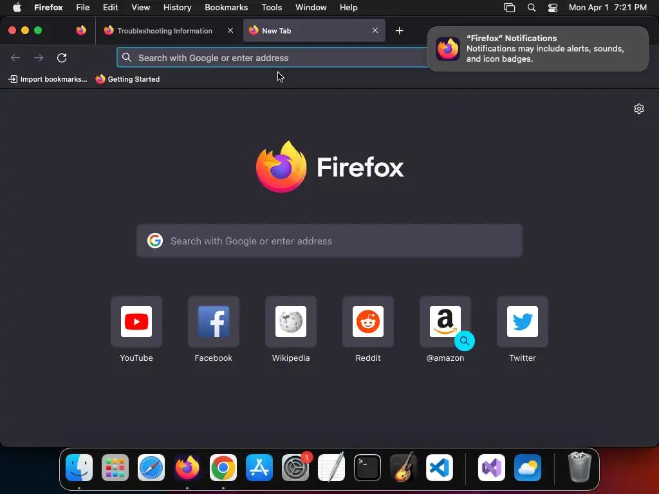Viewport: 659px width, 494px height.
Task: Click Firefox icon in the Dock
Action: click(x=187, y=468)
